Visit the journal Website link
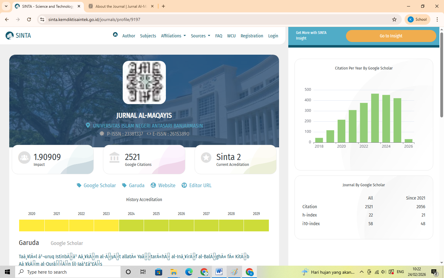This screenshot has height=278, width=444. point(163,185)
